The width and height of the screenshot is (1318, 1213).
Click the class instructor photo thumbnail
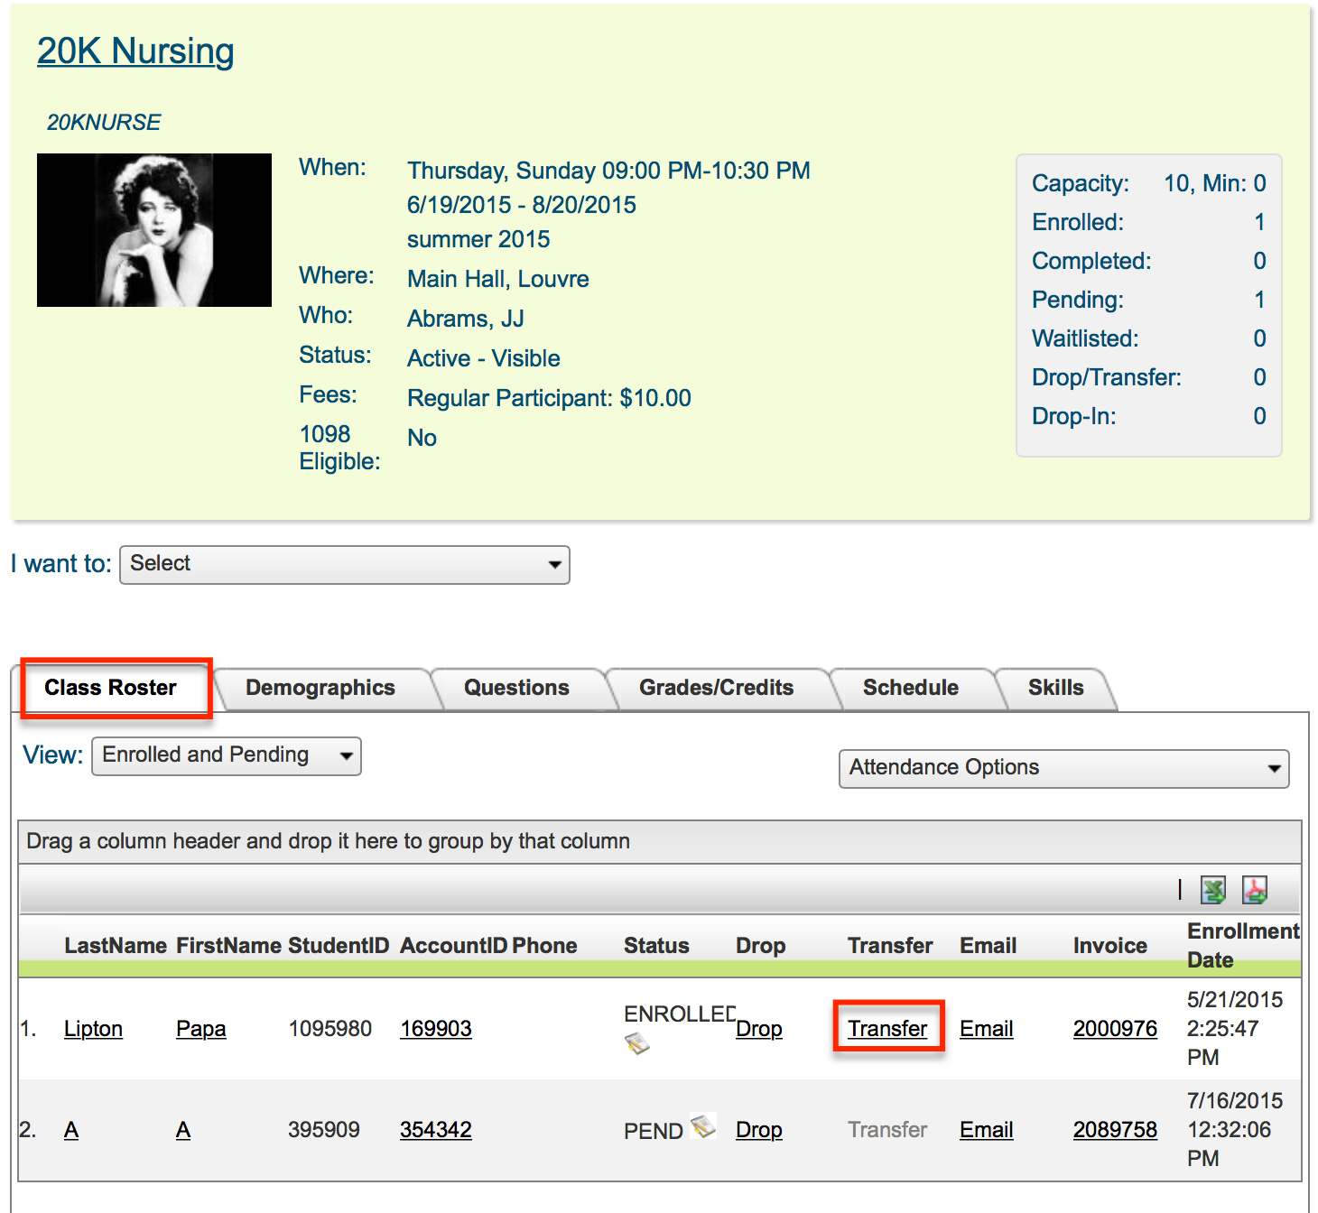(x=154, y=230)
